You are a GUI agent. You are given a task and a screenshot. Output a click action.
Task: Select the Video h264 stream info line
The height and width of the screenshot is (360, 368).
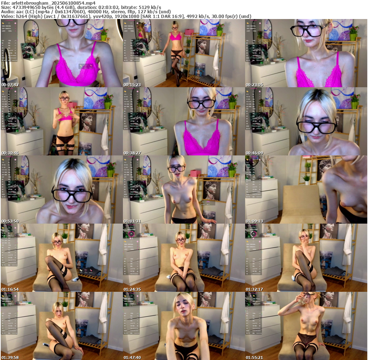(126, 17)
